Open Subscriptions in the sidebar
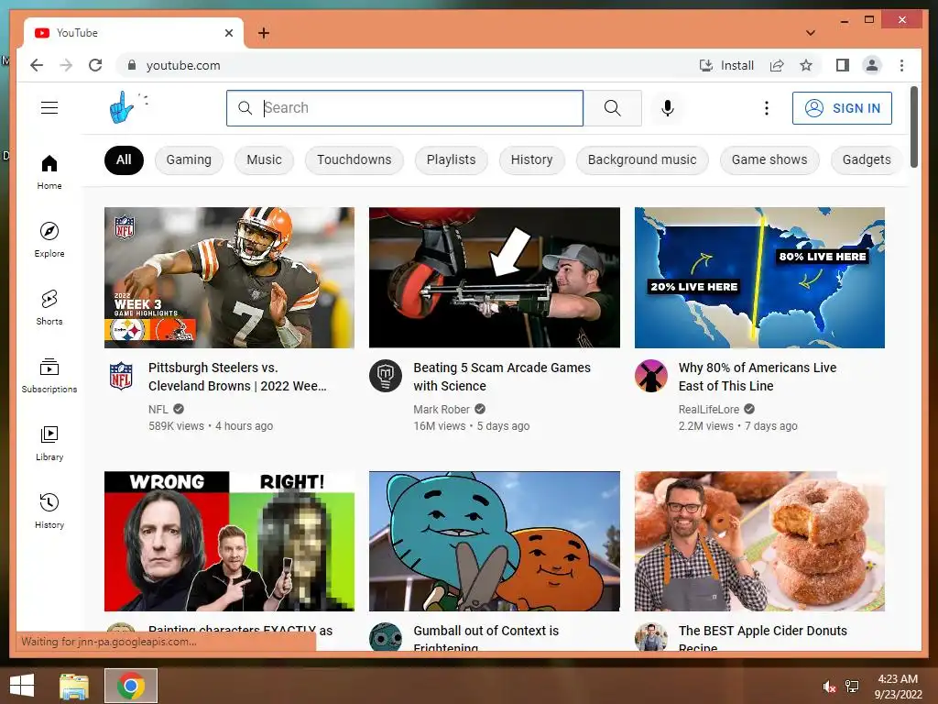 pyautogui.click(x=49, y=375)
